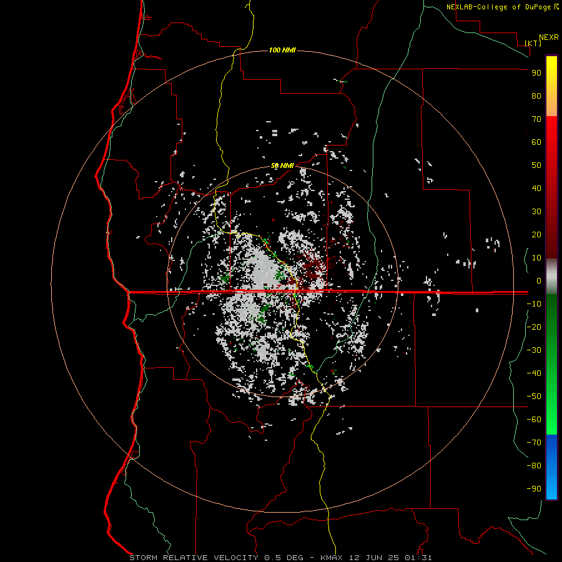The height and width of the screenshot is (562, 562).
Task: Click the -70 value on velocity scale
Action: click(534, 443)
